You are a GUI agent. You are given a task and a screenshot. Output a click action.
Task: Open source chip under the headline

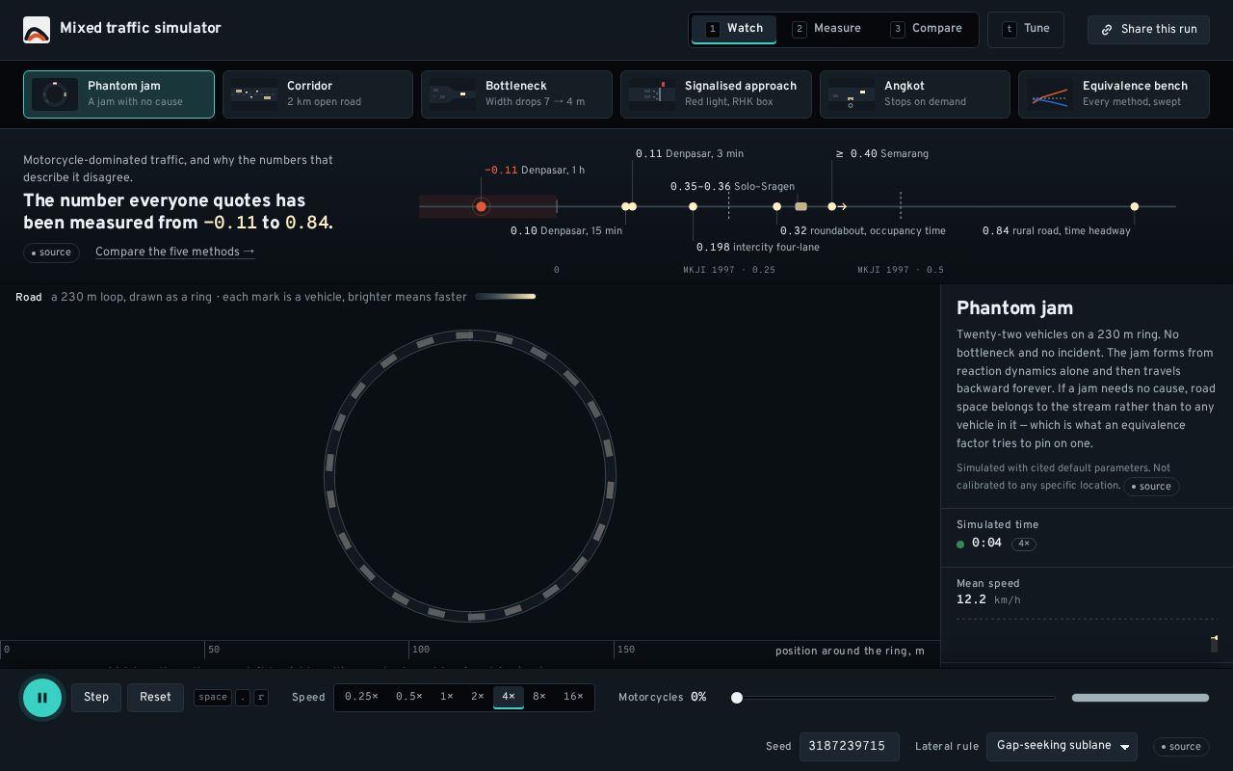[x=51, y=253]
